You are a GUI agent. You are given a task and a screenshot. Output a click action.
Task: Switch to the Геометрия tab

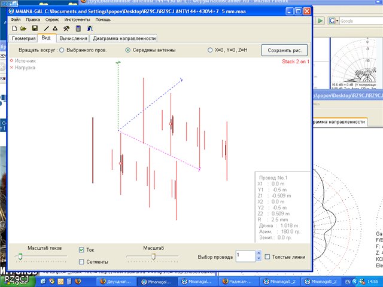coord(23,38)
